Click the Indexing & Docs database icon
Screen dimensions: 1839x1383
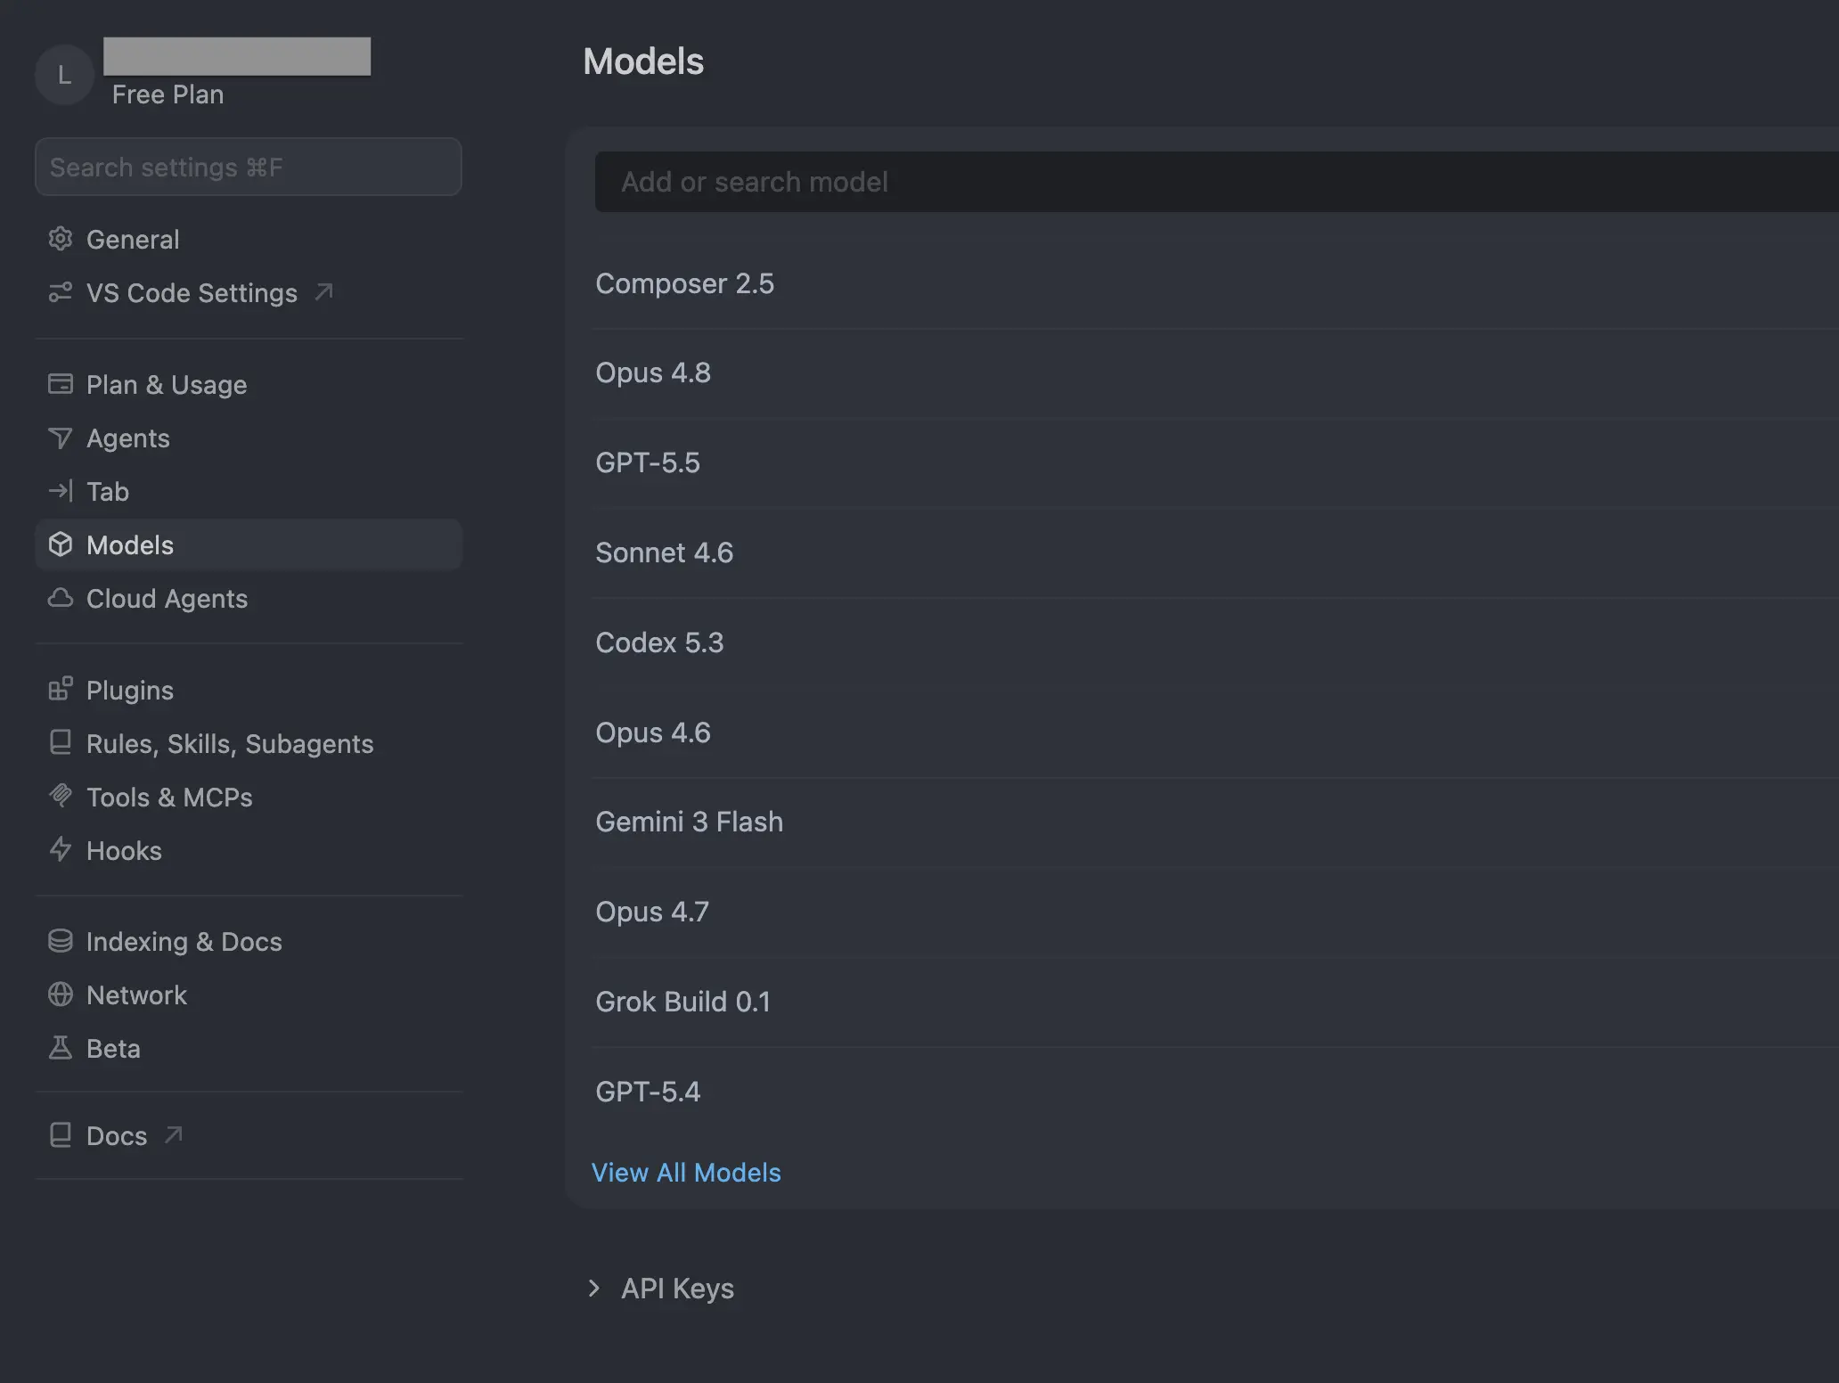(60, 941)
